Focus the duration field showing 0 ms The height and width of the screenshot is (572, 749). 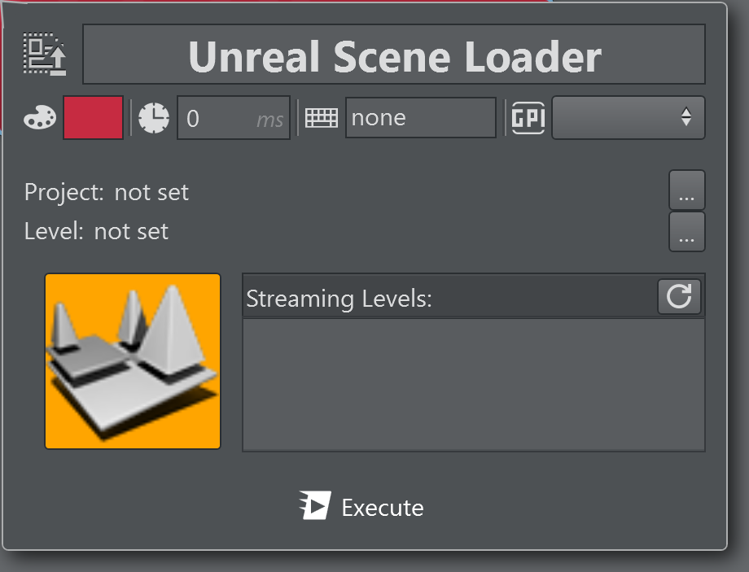233,119
